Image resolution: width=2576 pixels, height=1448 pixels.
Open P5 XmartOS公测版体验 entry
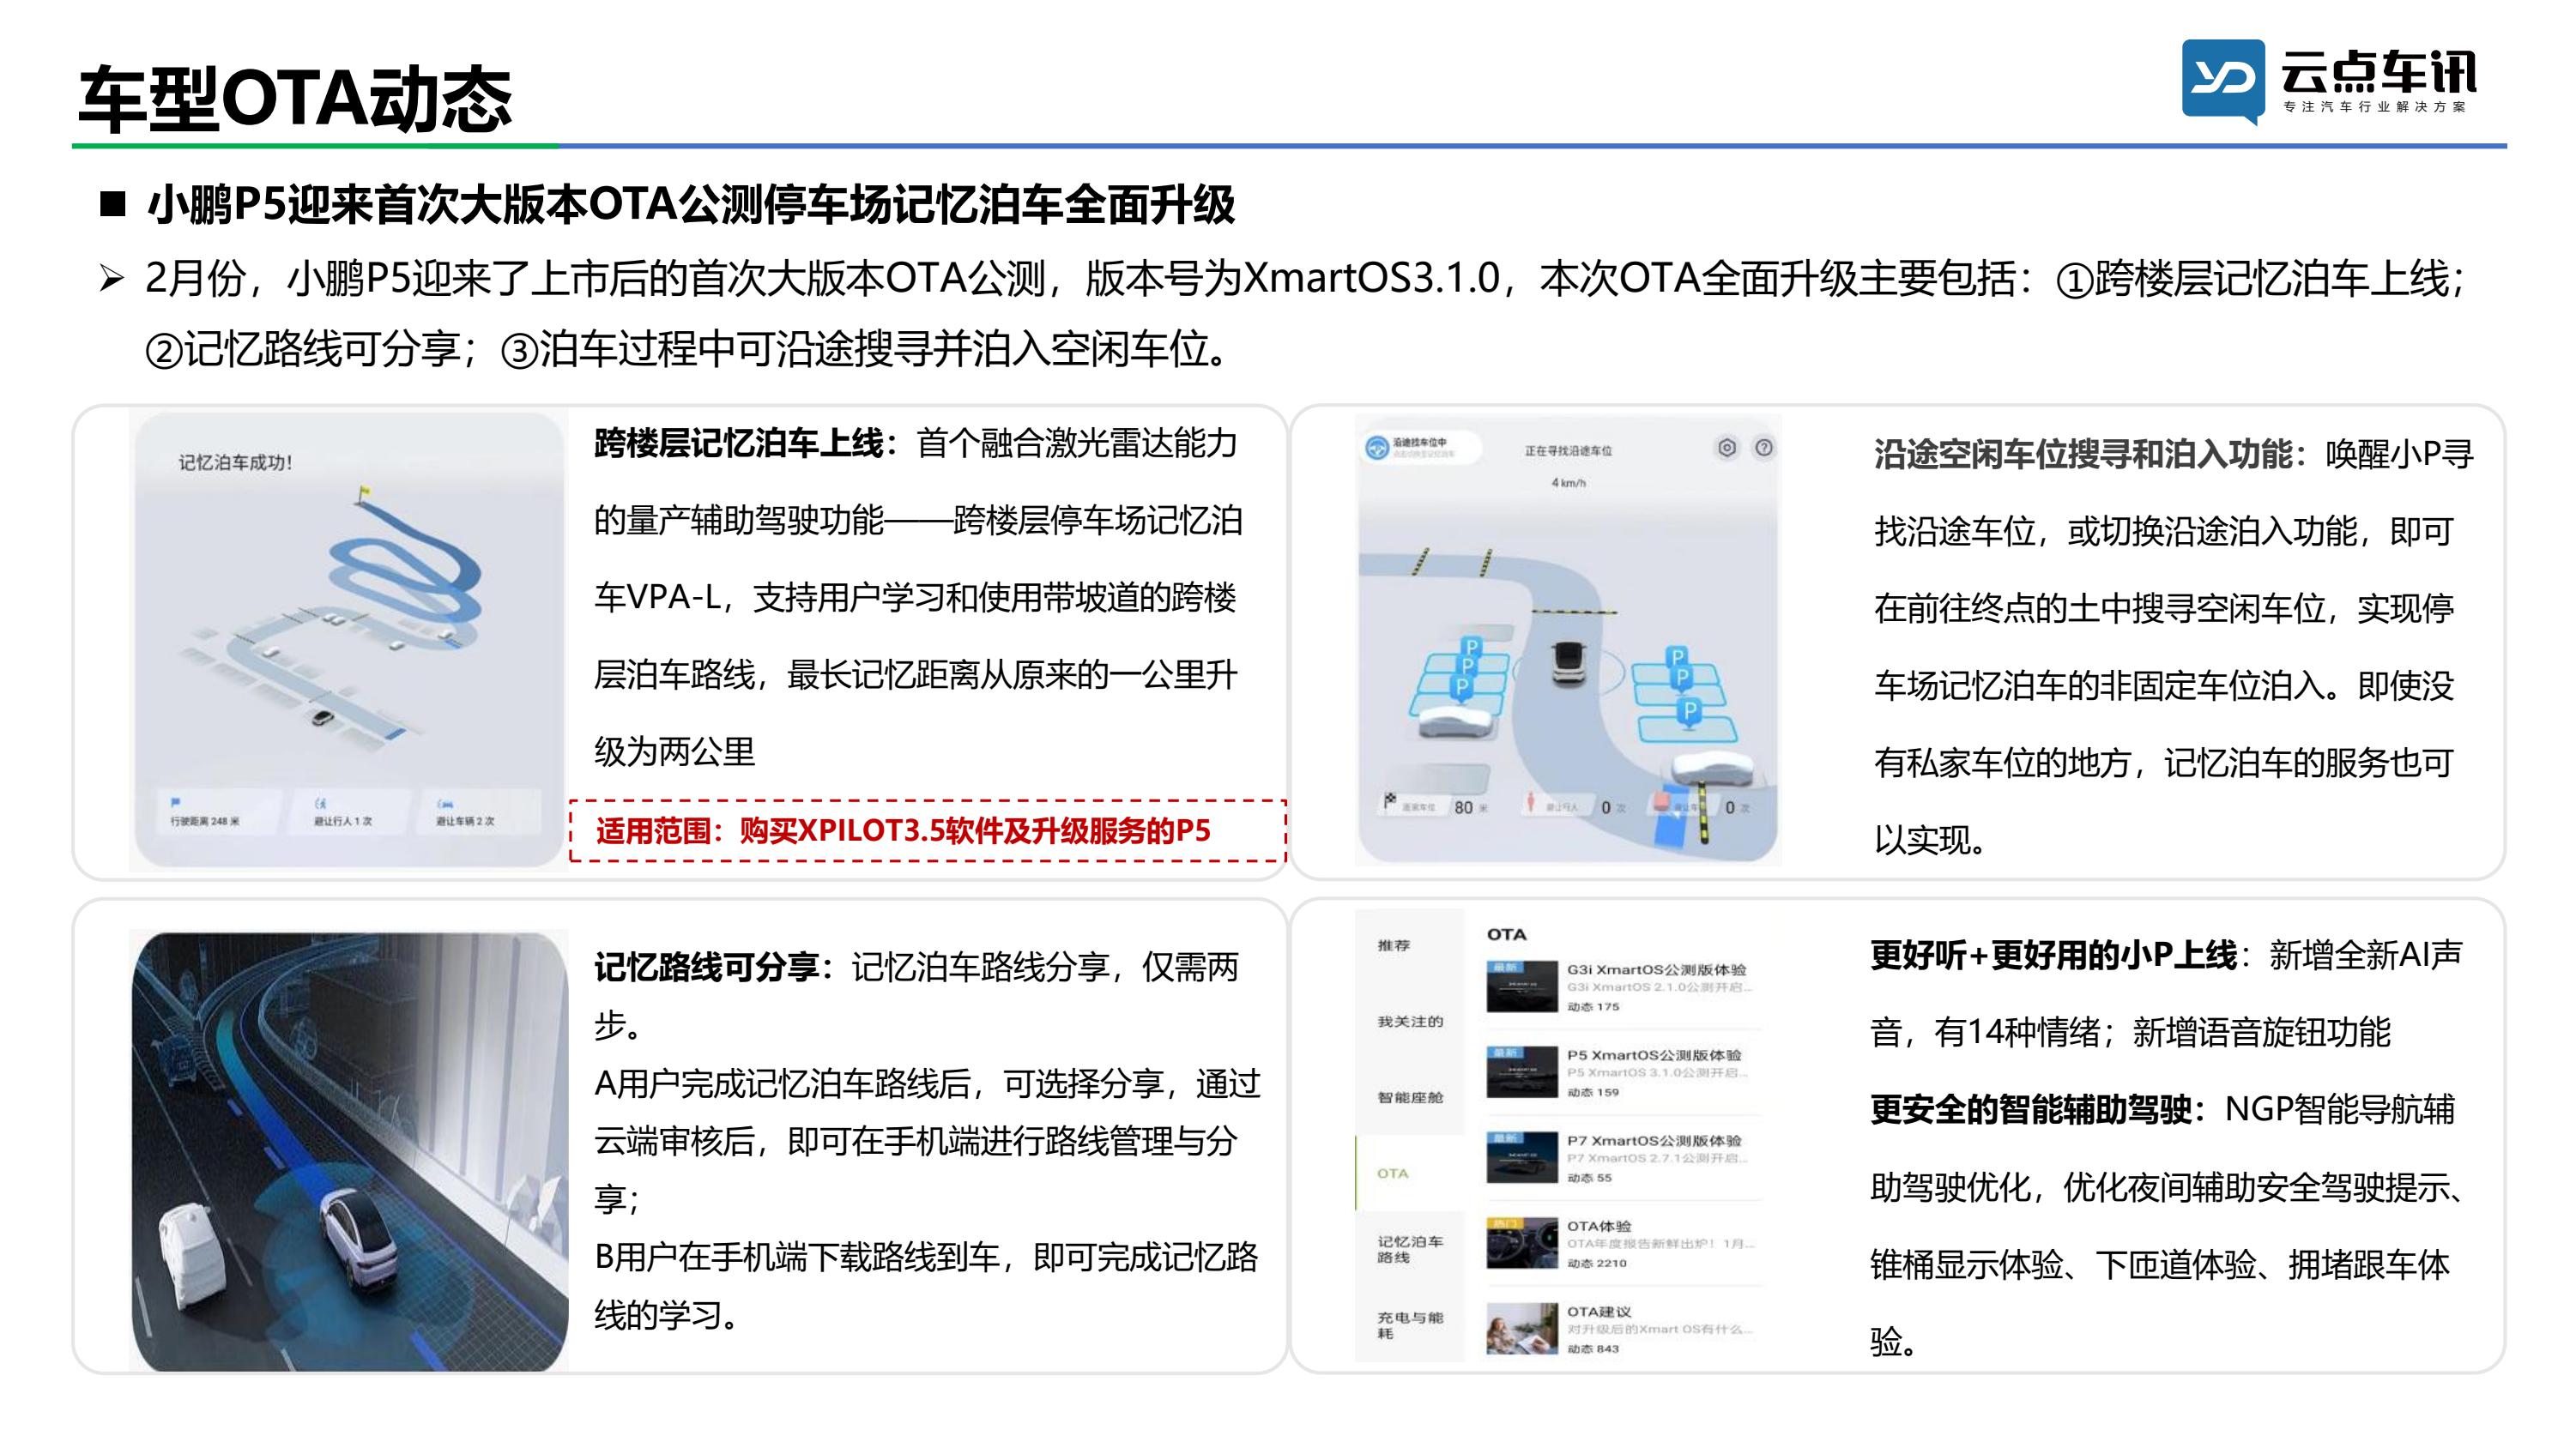pyautogui.click(x=1623, y=1072)
